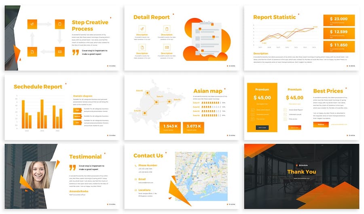This screenshot has width=364, height=214.
Task: Select the envelope icon on Detail Report slide
Action: click(x=167, y=47)
